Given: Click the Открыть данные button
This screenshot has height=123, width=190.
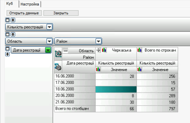Looking at the screenshot, I should pyautogui.click(x=24, y=13).
